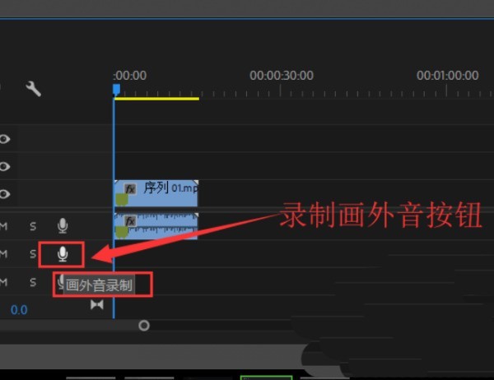The width and height of the screenshot is (494, 380).
Task: Click the red-boxed microphone on the second audio track
Action: [x=63, y=254]
